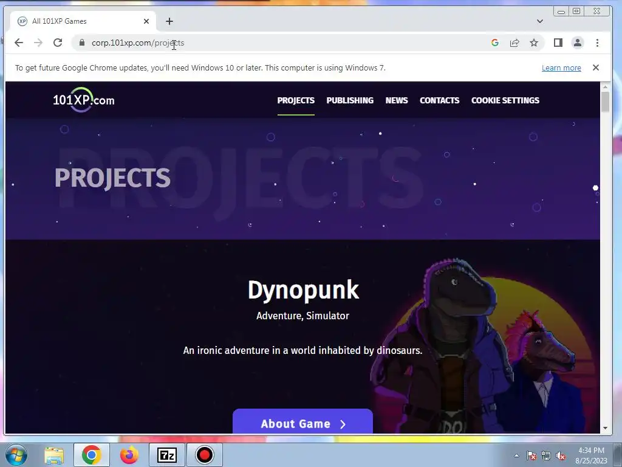Image resolution: width=622 pixels, height=467 pixels.
Task: Open Windows Explorer from taskbar
Action: (54, 455)
